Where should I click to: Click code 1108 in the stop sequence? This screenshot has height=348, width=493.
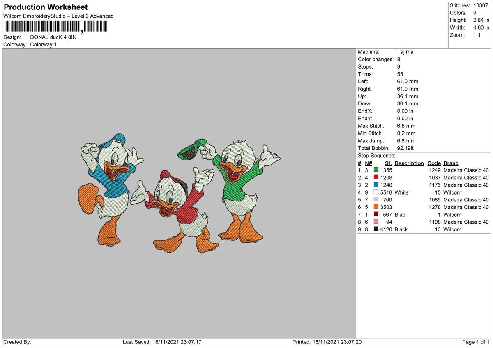(x=435, y=222)
